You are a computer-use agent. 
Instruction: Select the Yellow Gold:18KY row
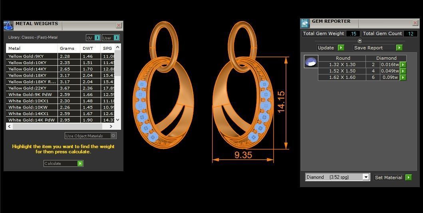60,75
